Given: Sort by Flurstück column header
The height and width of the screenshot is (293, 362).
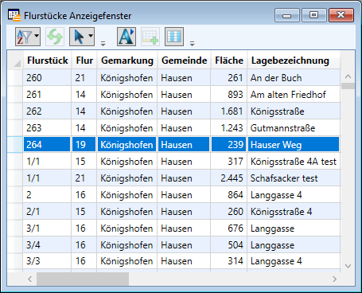Looking at the screenshot, I should tap(48, 61).
